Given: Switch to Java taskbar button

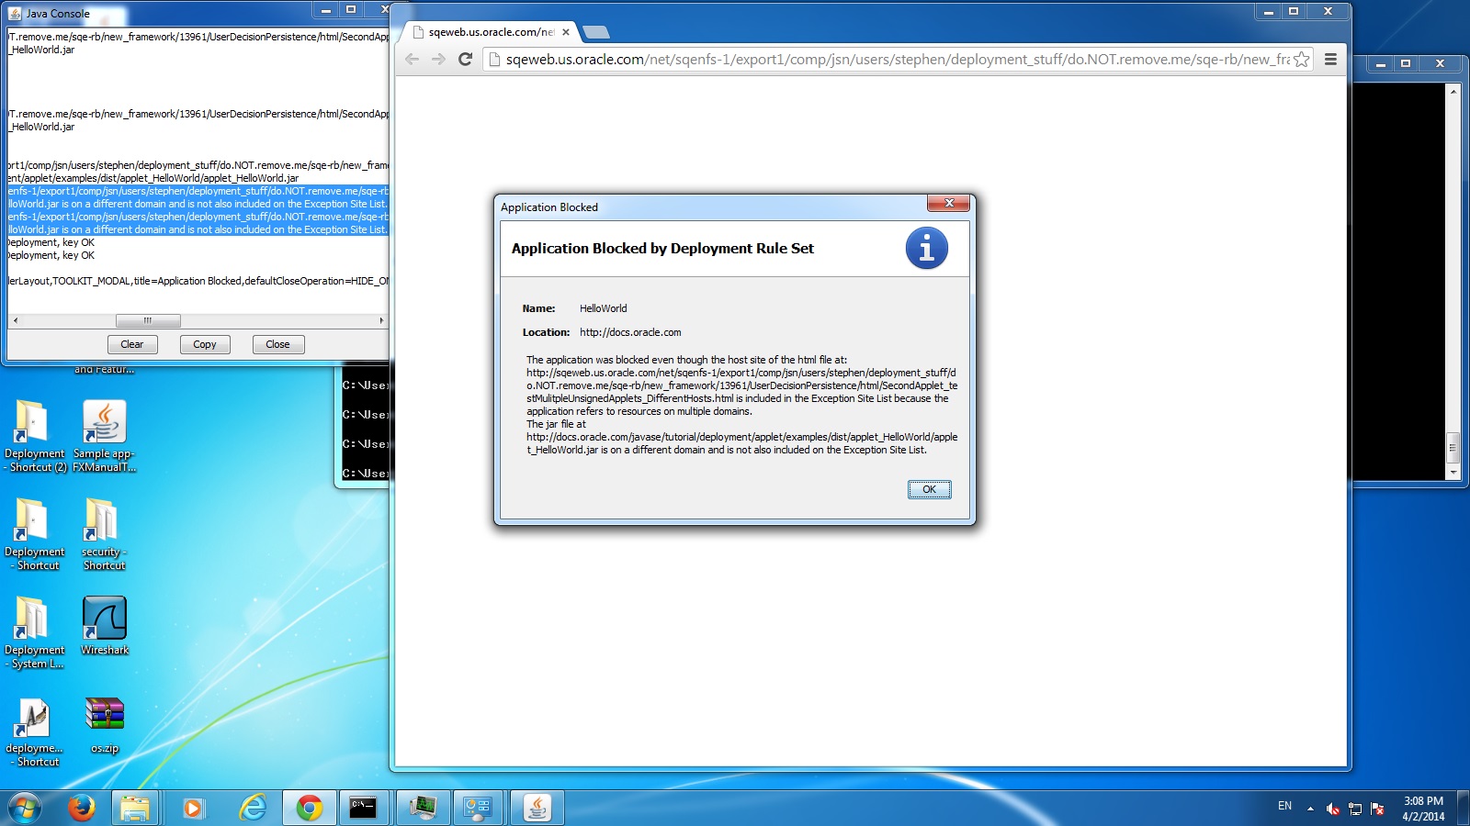Looking at the screenshot, I should point(537,808).
